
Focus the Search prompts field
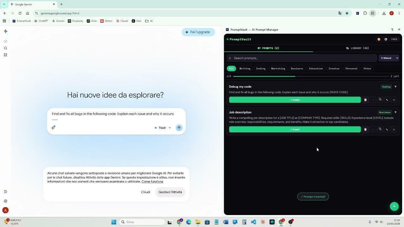point(302,58)
